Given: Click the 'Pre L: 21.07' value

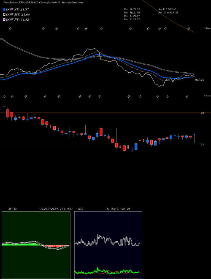Looking at the screenshot, I should pyautogui.click(x=132, y=16).
